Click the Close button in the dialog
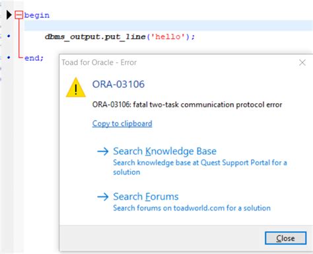The width and height of the screenshot is (313, 254). click(x=285, y=238)
